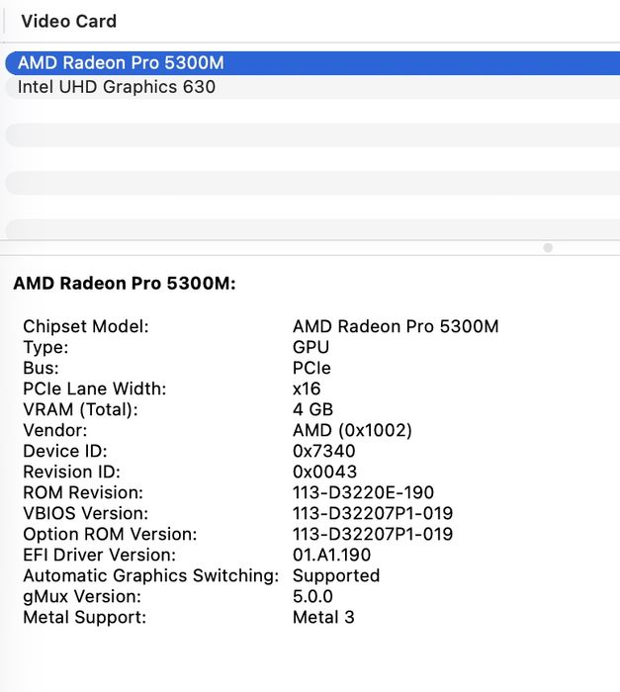Image resolution: width=620 pixels, height=692 pixels.
Task: Click the Type: label
Action: pyautogui.click(x=45, y=347)
